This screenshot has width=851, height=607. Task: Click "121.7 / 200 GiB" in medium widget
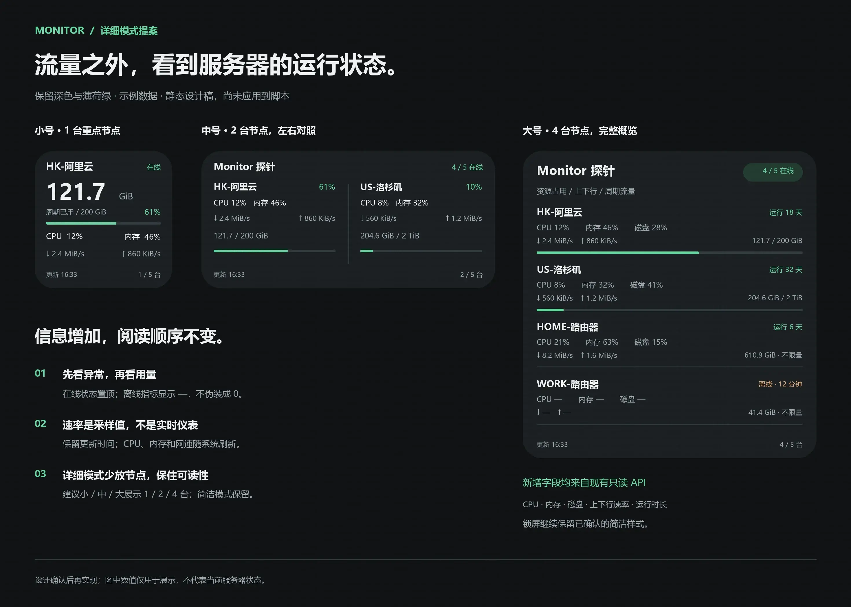pyautogui.click(x=241, y=236)
